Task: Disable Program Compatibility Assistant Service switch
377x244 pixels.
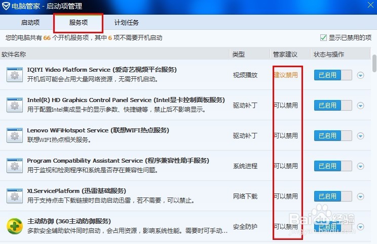Action: (x=333, y=166)
